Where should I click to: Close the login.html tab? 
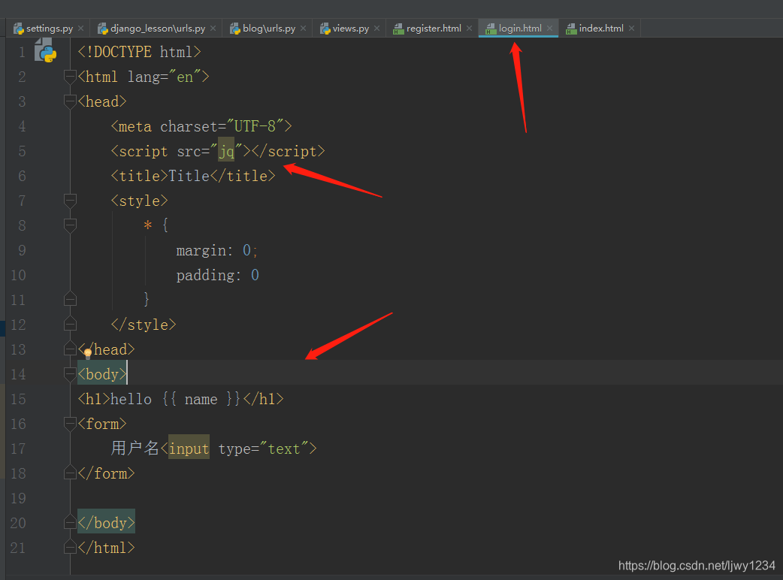(550, 29)
